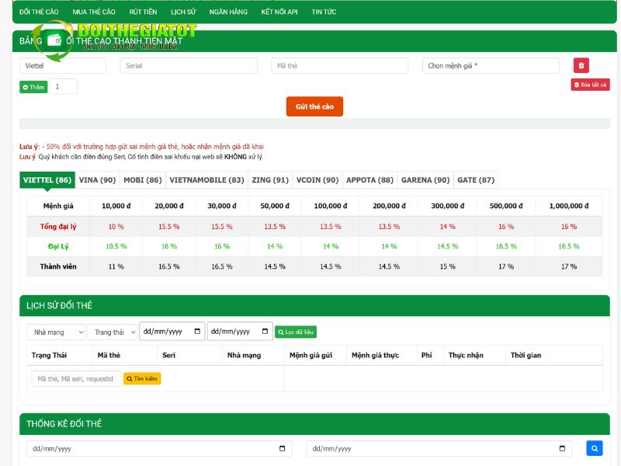Click the red trash delete row icon
The width and height of the screenshot is (621, 466).
click(x=581, y=65)
